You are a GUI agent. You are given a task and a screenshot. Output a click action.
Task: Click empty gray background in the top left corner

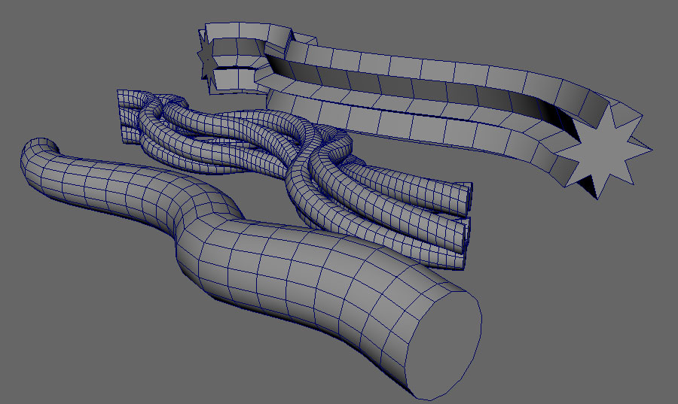coord(45,30)
